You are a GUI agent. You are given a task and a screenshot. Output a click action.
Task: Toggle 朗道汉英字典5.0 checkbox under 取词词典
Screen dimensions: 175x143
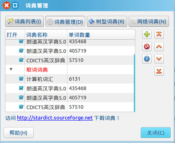point(21,98)
